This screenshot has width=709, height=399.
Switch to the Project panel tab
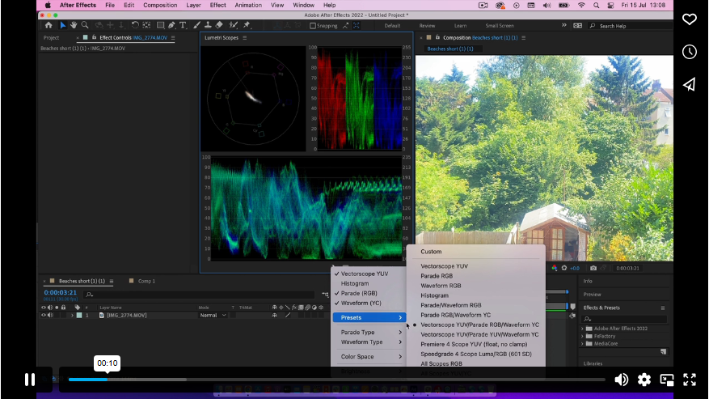(51, 37)
